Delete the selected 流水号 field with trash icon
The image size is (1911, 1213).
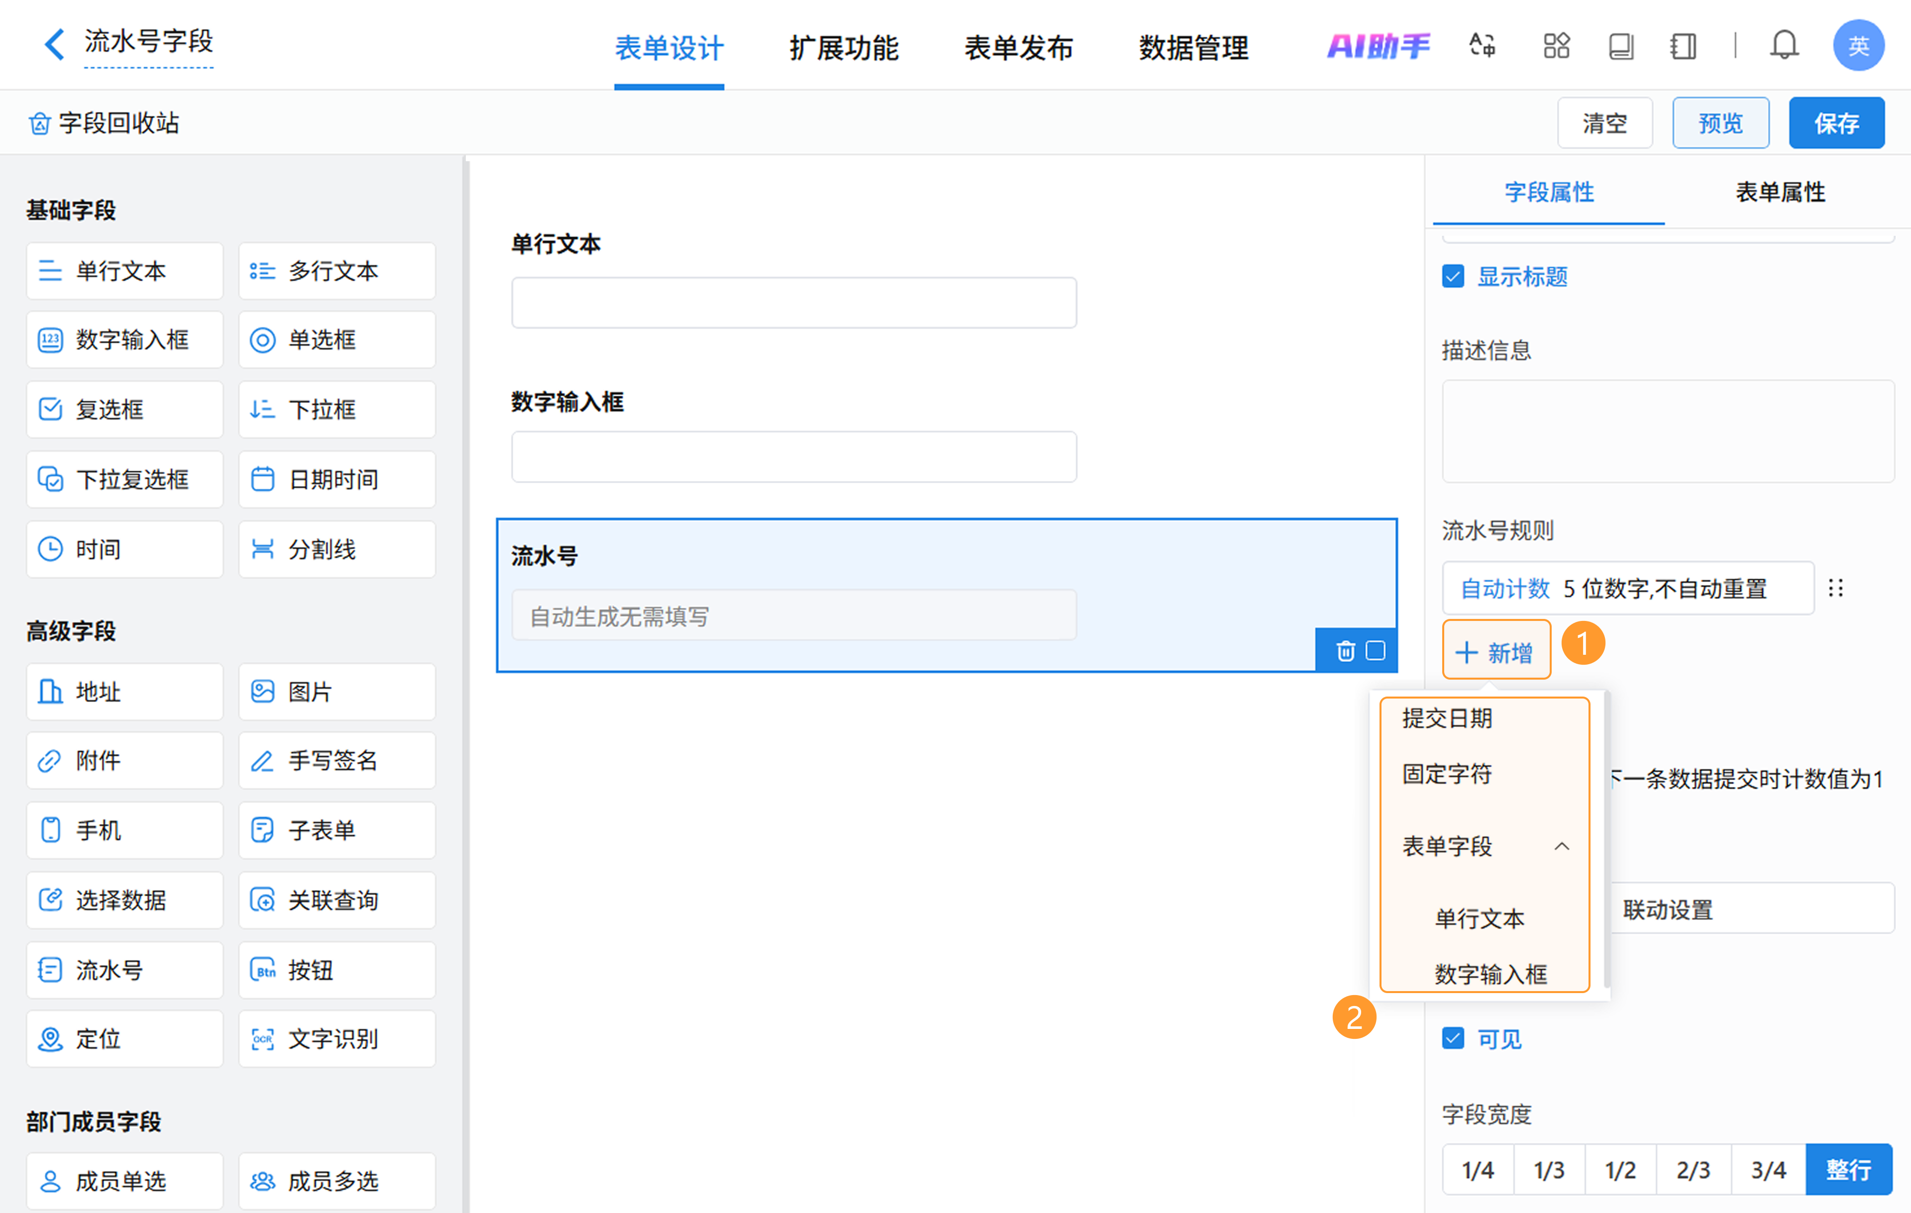coord(1345,650)
